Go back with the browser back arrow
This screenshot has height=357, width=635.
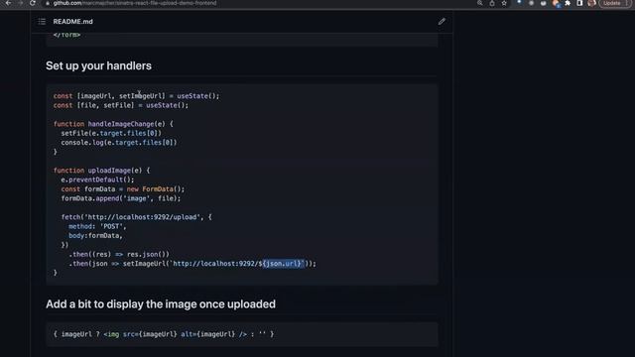8,3
